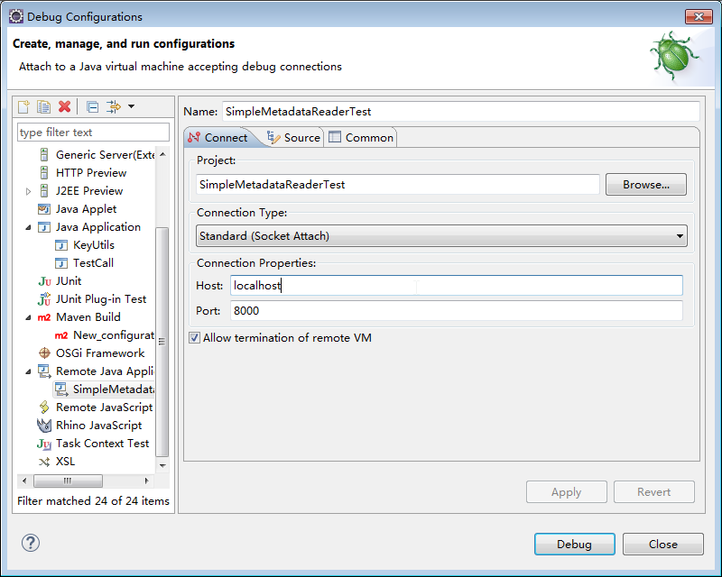722x577 pixels.
Task: Select the JUnit Plug-in Test type
Action: coord(92,299)
